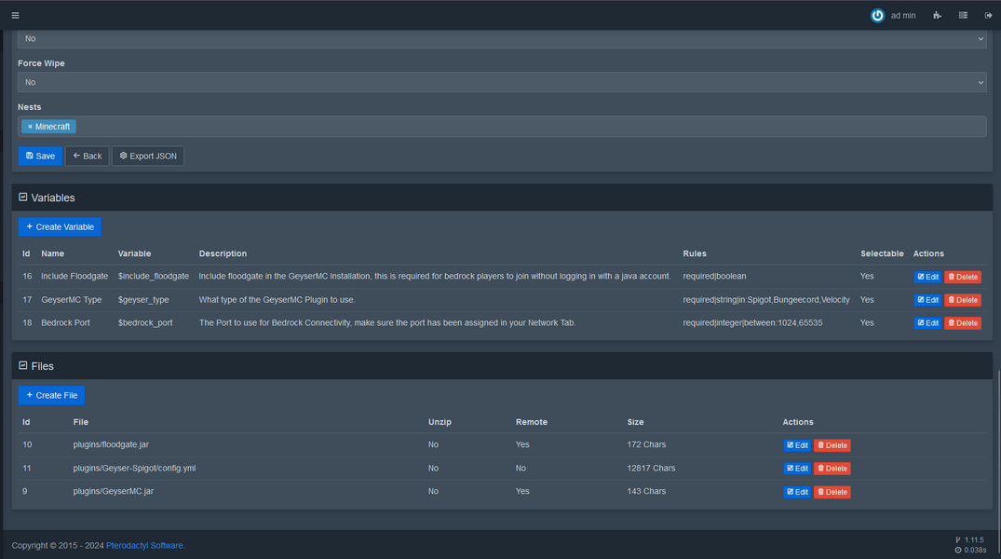Screen dimensions: 1001x559
Task: Click the Pterodactyl logo in the navbar
Action: 876,15
